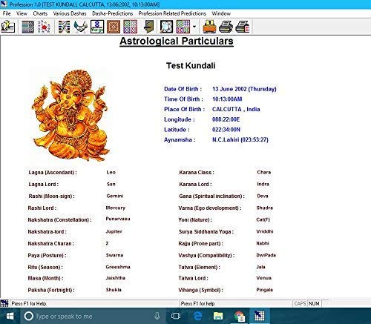Click the multi-chart layout toolbar icon

[x=183, y=27]
